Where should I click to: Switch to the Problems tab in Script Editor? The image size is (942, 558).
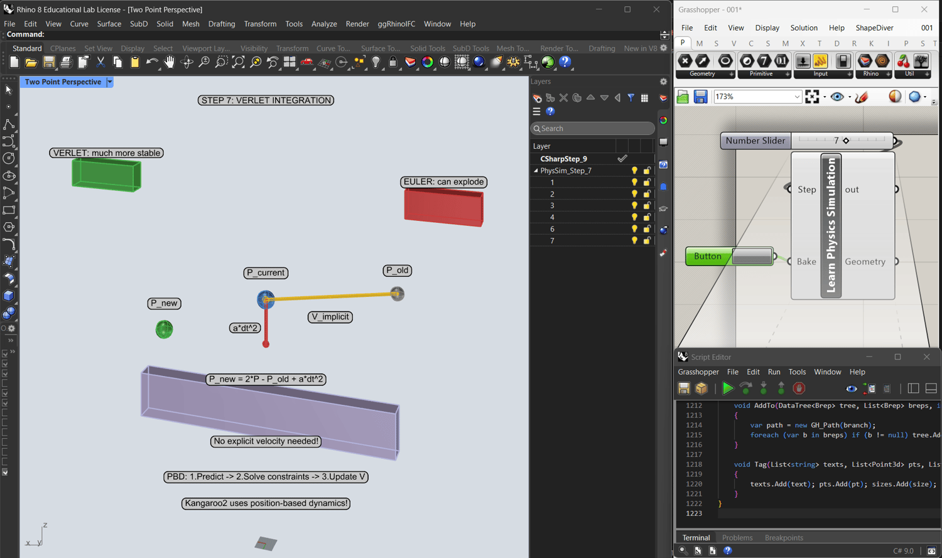tap(737, 538)
